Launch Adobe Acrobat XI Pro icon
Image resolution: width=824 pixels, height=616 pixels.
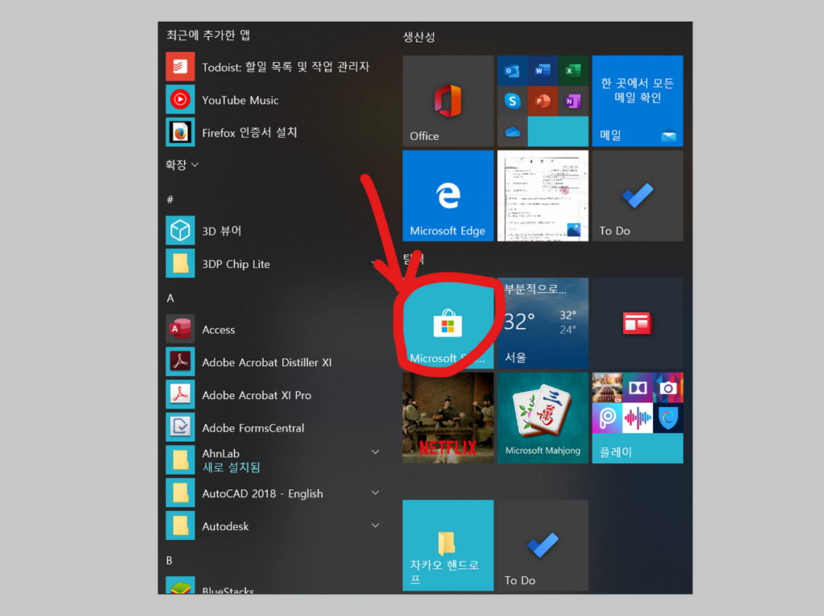pos(180,395)
